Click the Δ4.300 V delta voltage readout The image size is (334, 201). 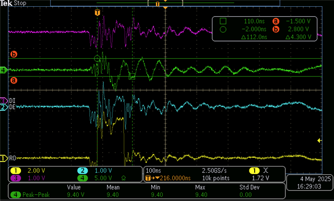(298, 37)
